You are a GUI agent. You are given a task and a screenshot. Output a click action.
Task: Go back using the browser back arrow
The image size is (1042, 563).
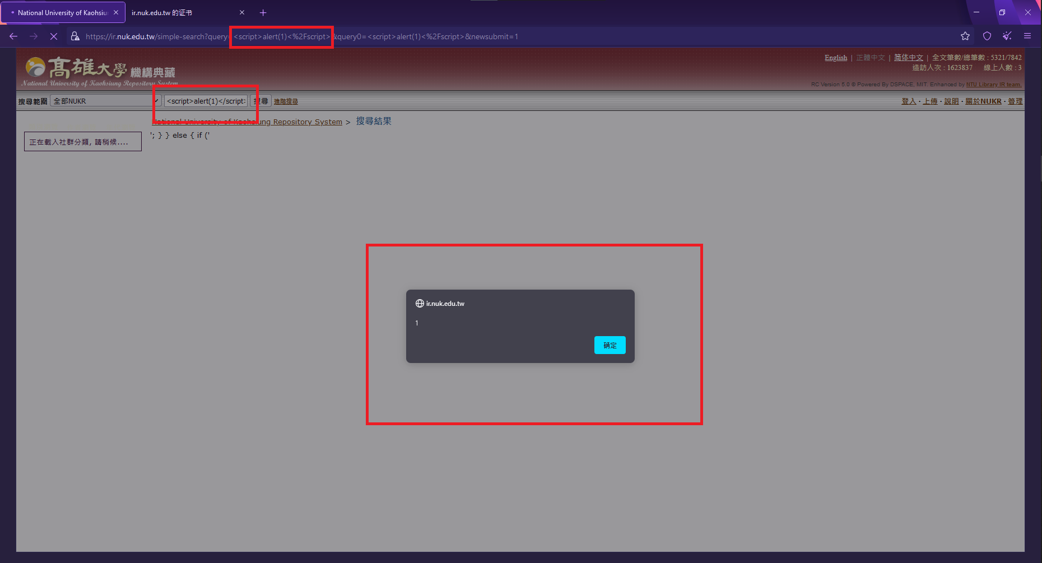pos(13,36)
